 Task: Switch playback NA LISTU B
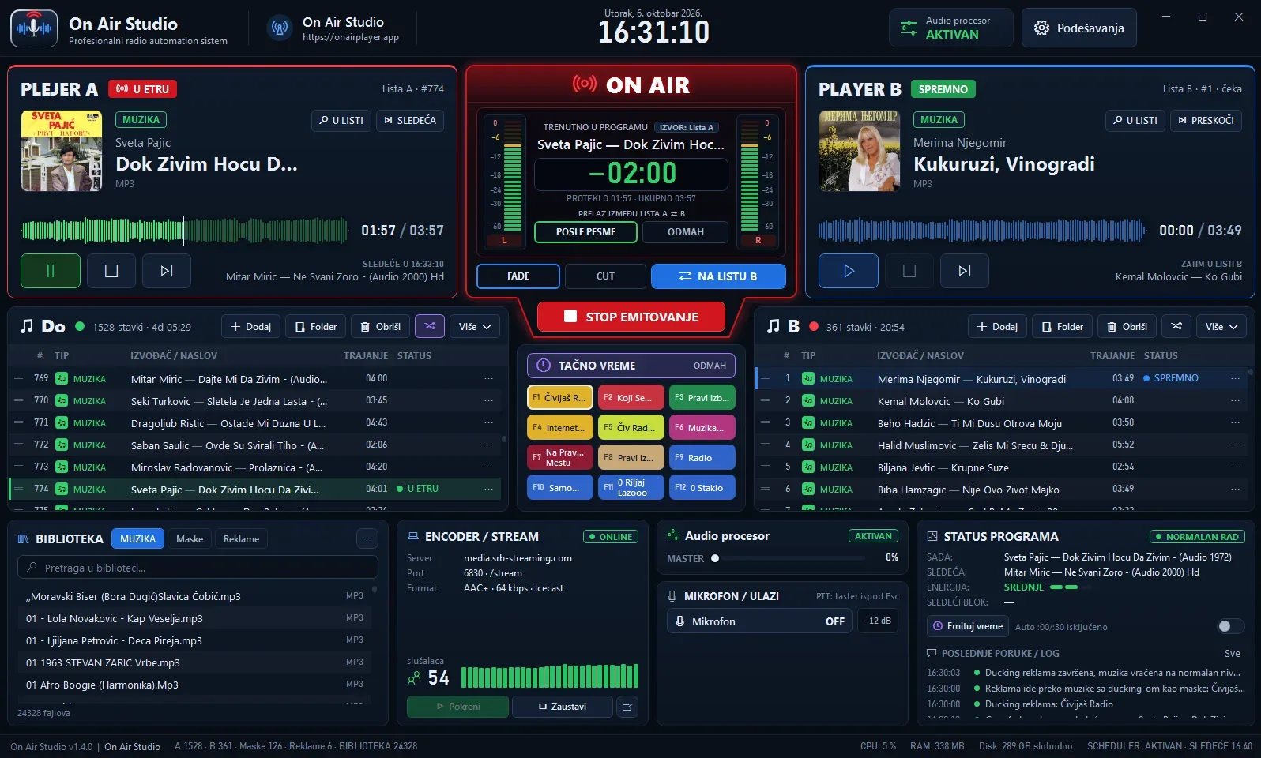(718, 276)
